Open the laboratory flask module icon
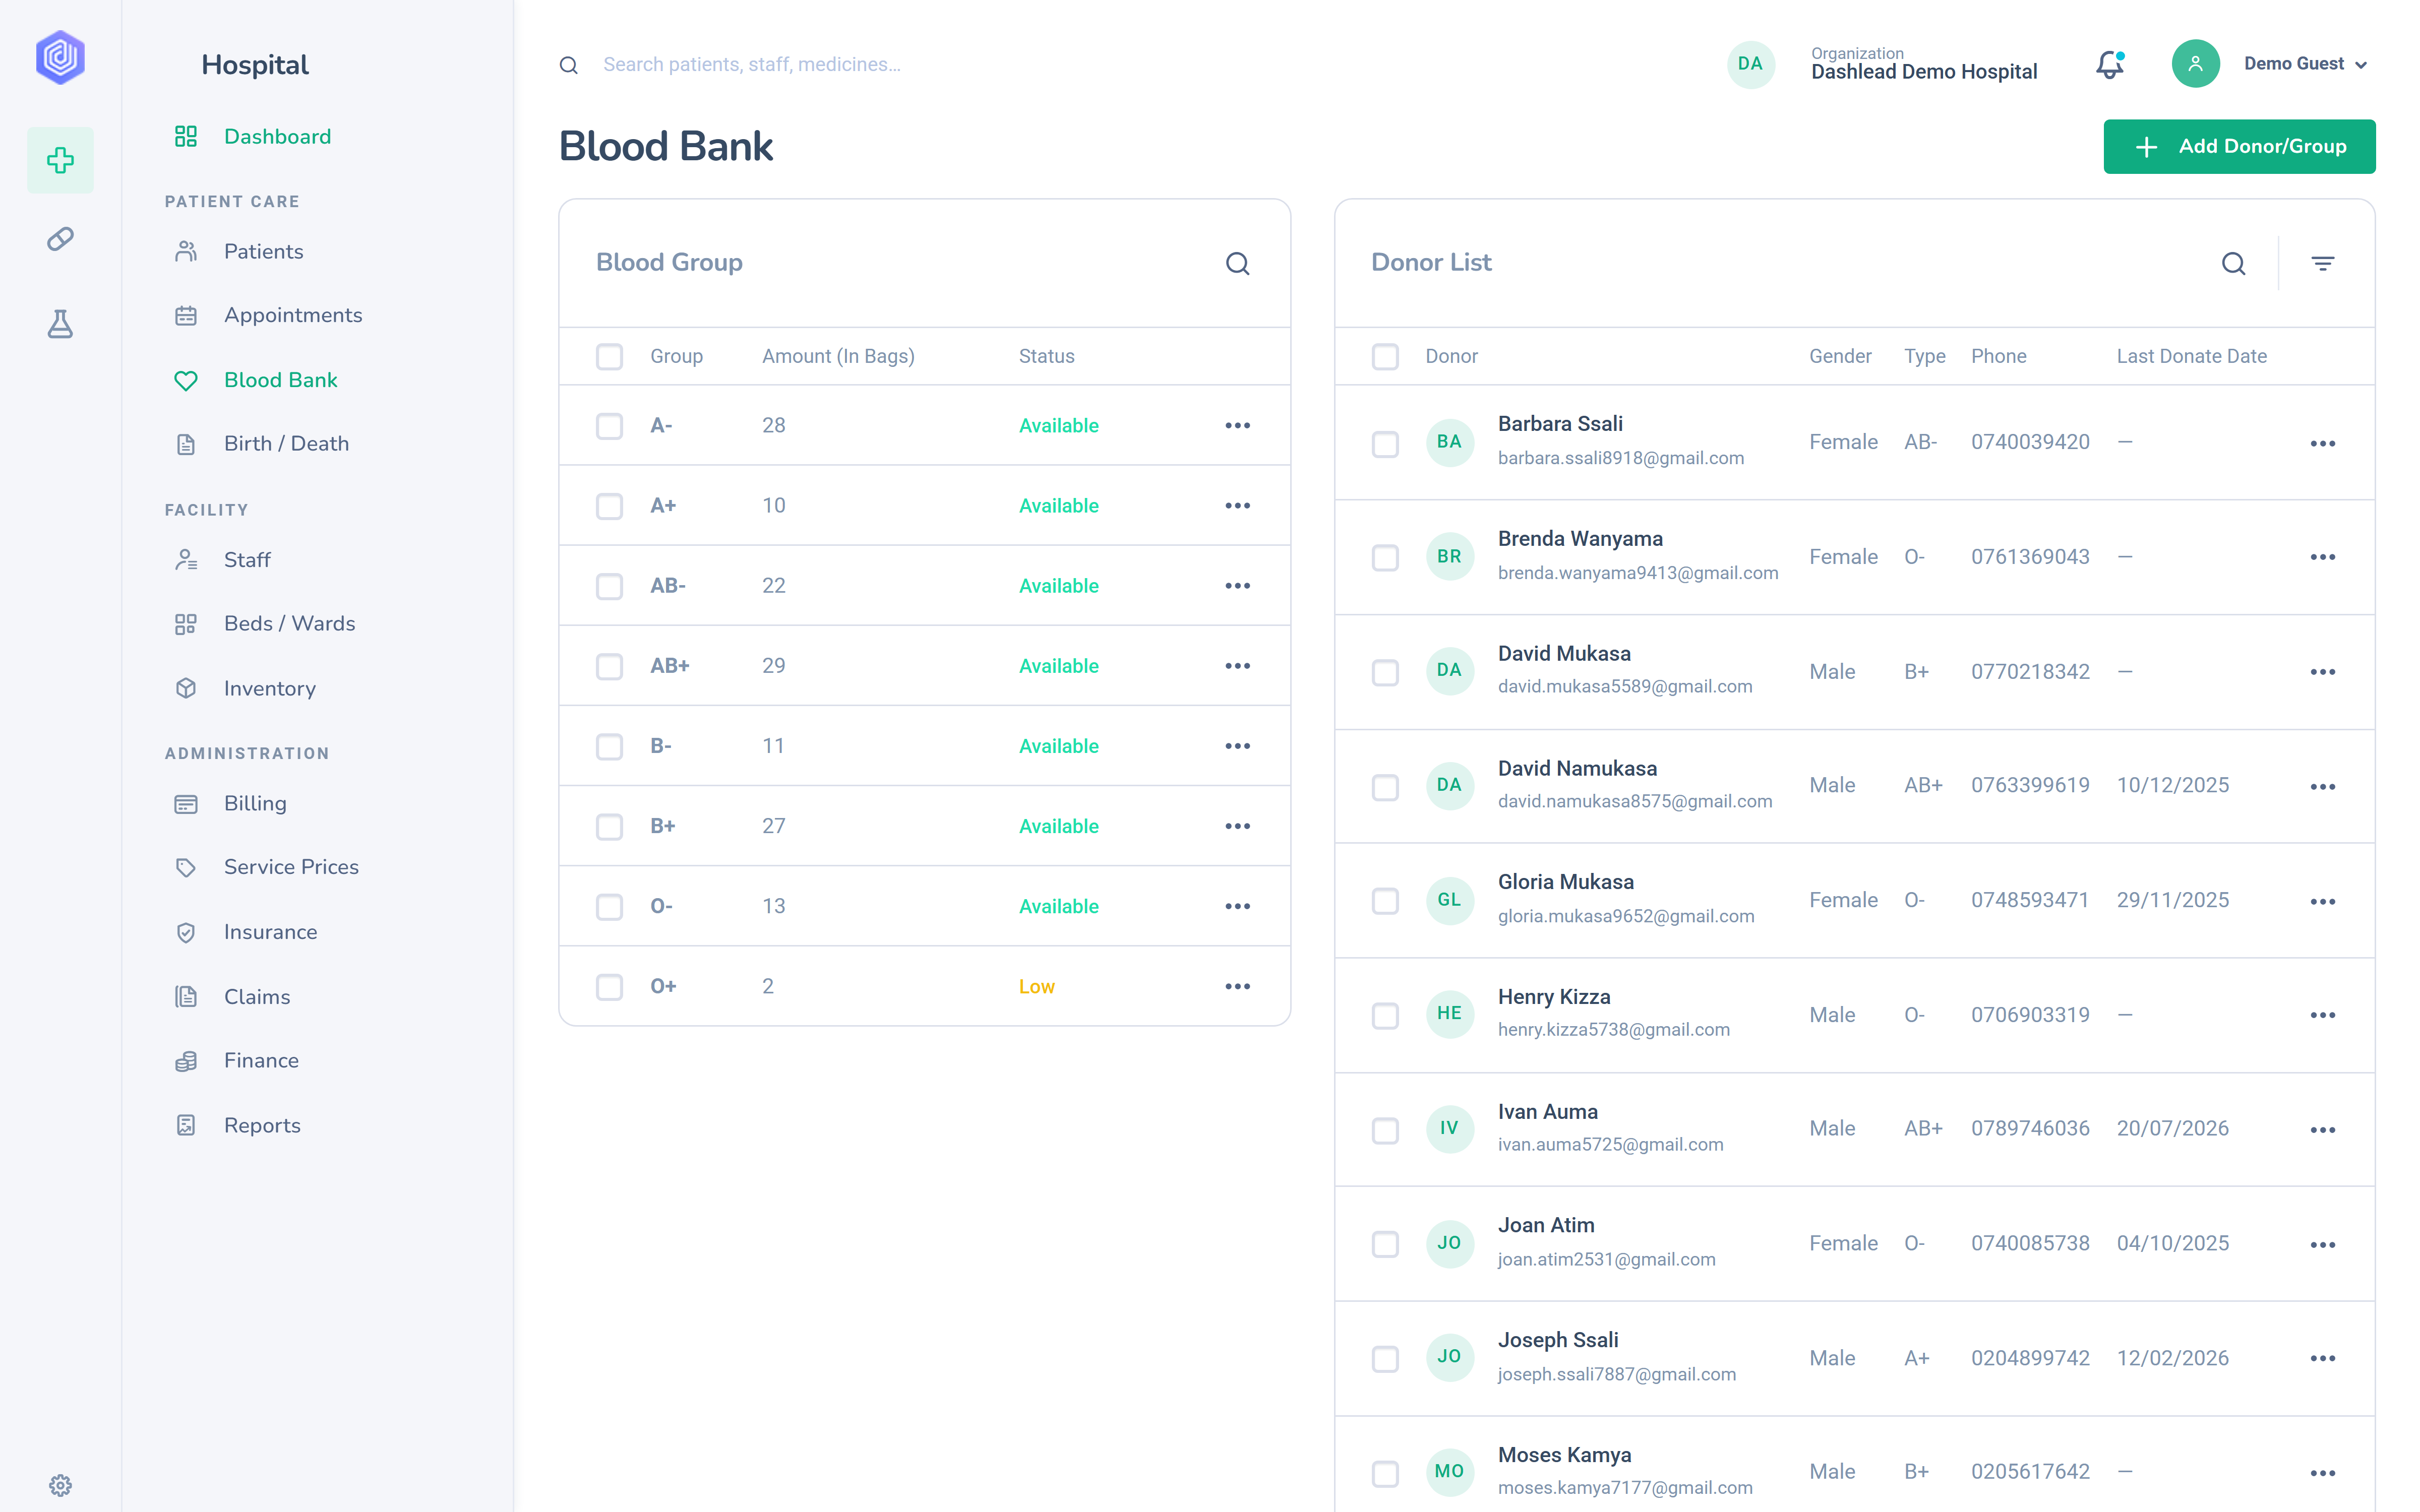2420x1512 pixels. (x=60, y=324)
